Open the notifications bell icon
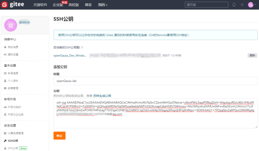 (234, 5)
